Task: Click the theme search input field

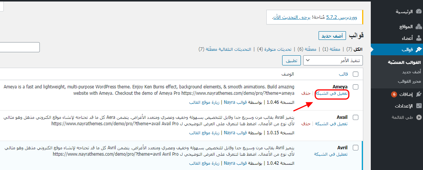Action: (20, 47)
